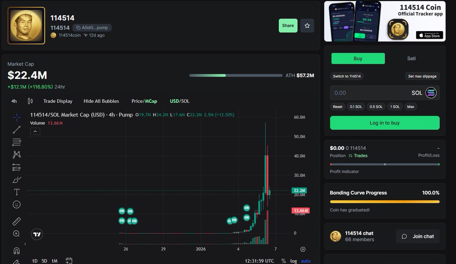Screen dimensions: 456x264
Task: Open the emoji icons tool
Action: pos(17,204)
